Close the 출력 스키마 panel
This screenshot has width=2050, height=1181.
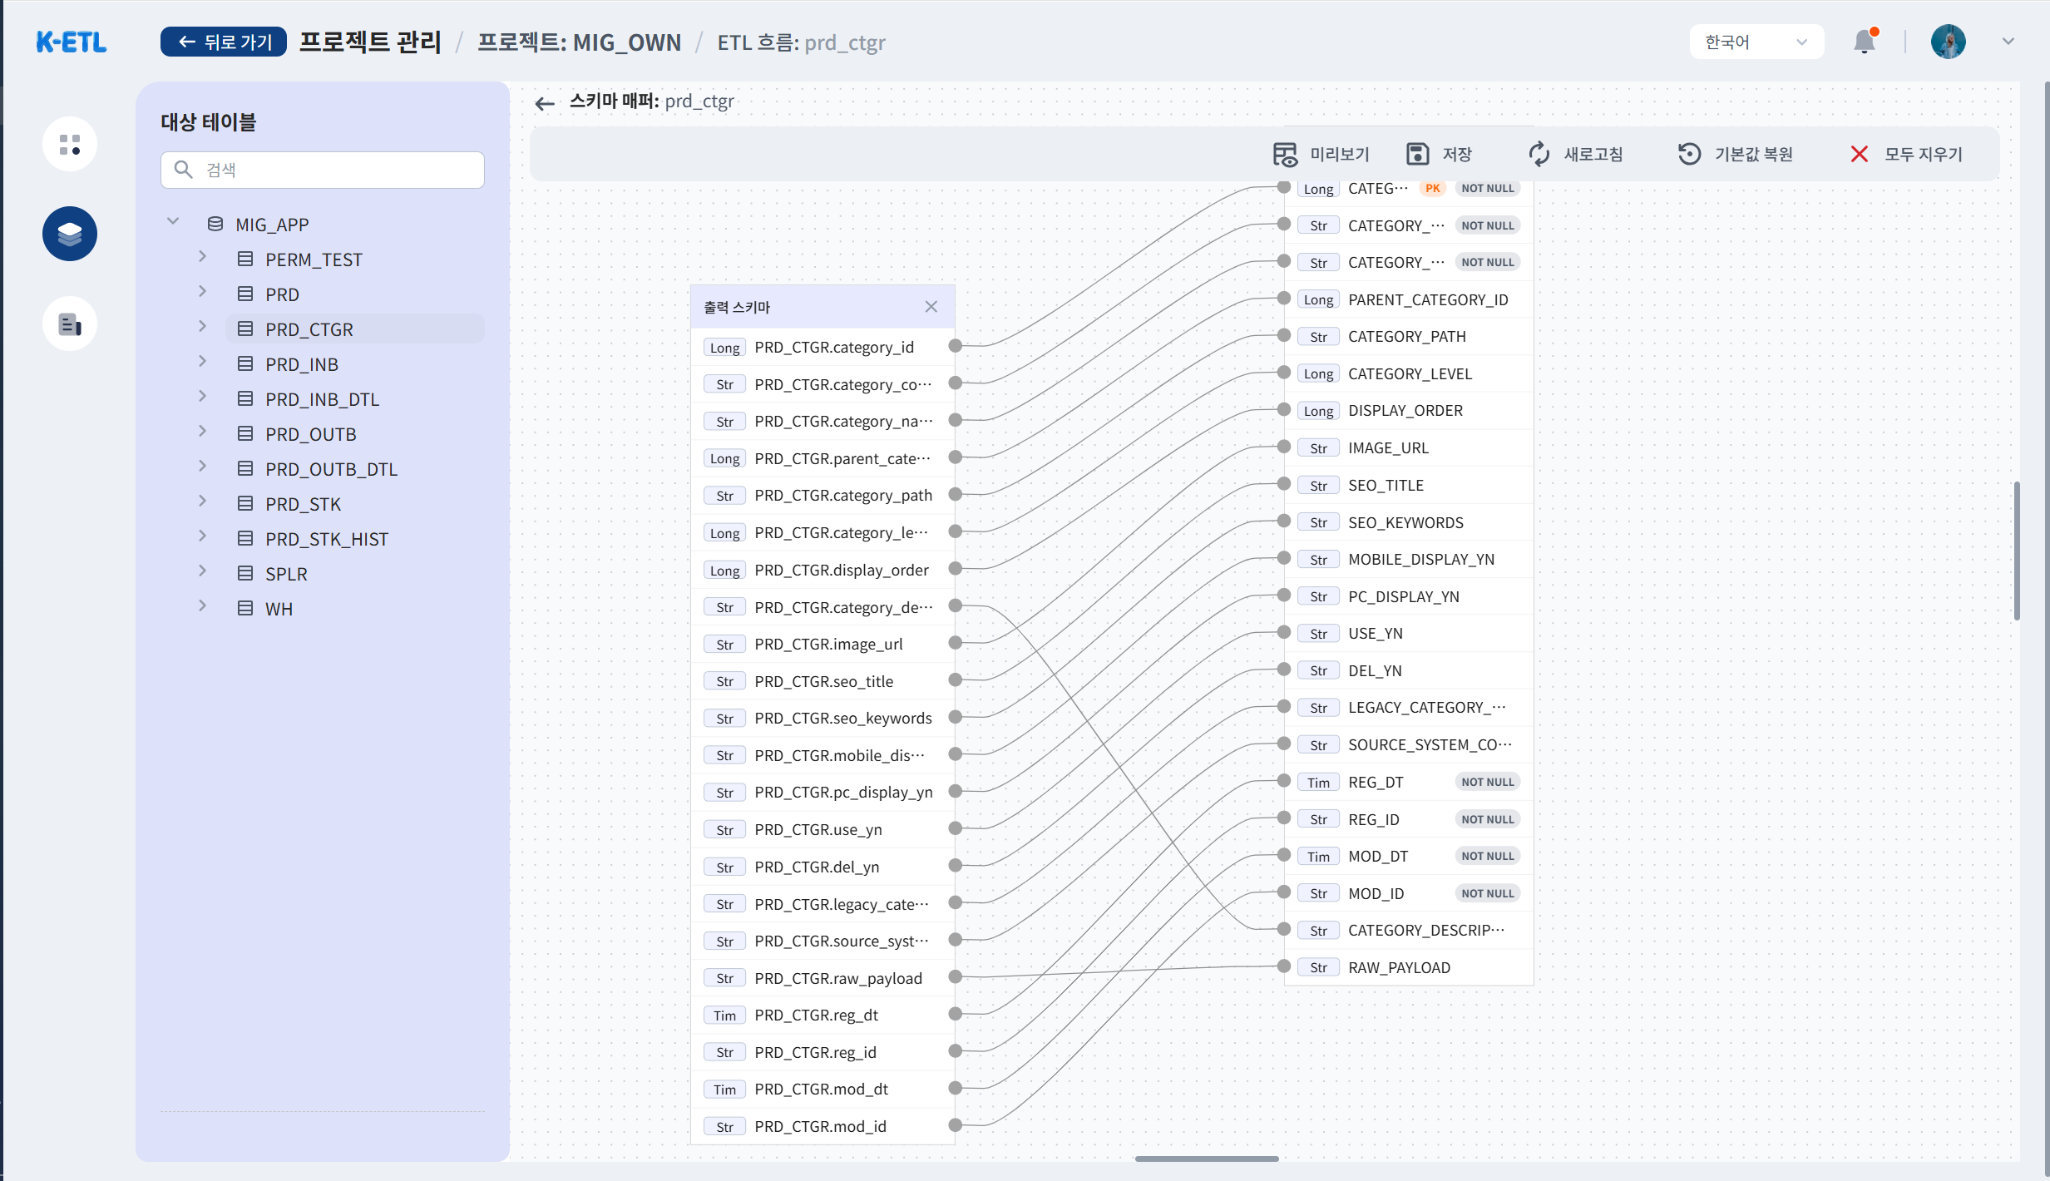coord(931,307)
